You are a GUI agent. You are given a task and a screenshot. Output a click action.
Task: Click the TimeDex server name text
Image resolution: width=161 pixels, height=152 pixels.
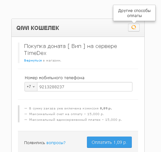click(x=35, y=53)
